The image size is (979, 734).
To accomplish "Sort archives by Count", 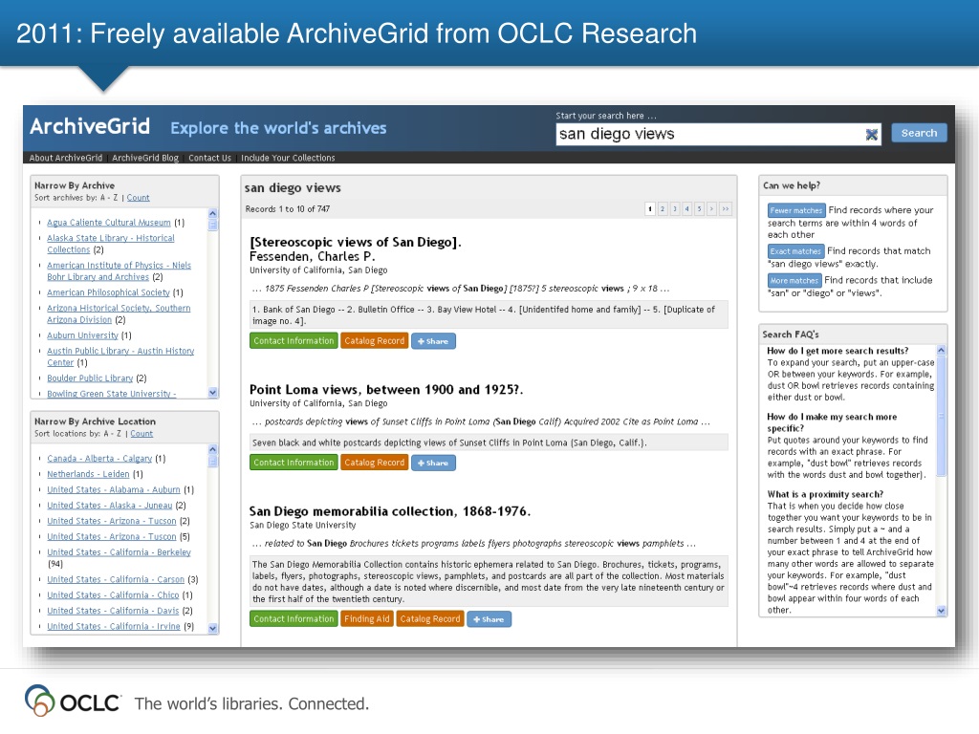I will pyautogui.click(x=138, y=198).
